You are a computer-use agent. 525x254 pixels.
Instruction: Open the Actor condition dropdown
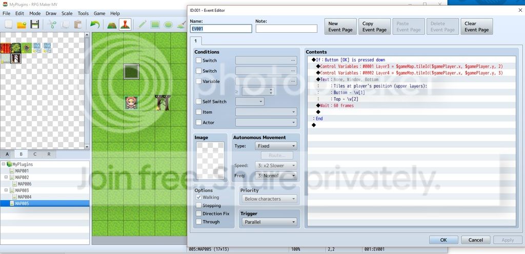266,123
